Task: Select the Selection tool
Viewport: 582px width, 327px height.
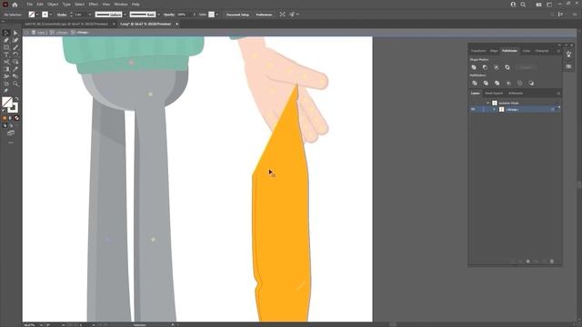Action: [x=6, y=33]
